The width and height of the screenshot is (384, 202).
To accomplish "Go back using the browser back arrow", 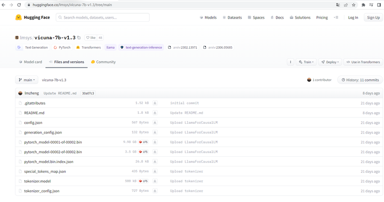I will tap(3, 5).
